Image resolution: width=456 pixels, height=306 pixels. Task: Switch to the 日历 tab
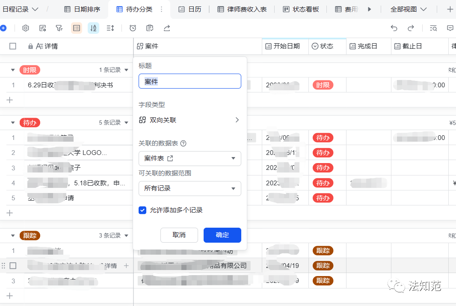coord(194,9)
